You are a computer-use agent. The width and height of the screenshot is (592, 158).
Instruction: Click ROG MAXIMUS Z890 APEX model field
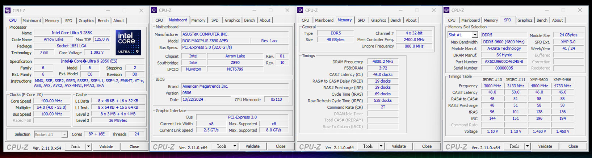pos(215,41)
